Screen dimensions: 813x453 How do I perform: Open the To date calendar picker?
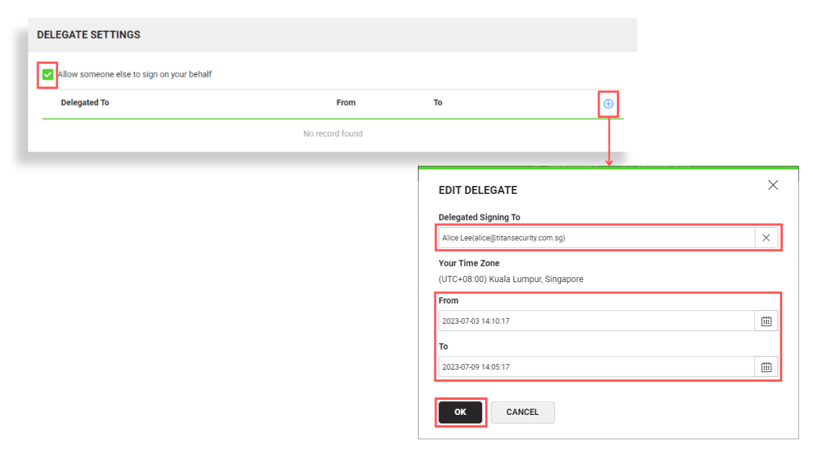(x=766, y=367)
